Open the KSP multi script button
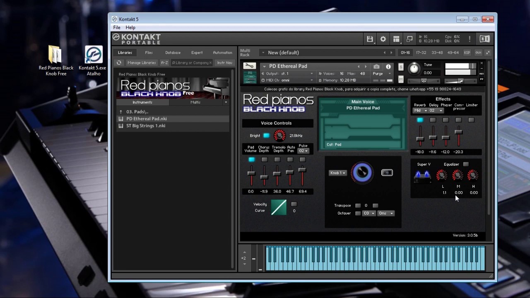This screenshot has width=530, height=298. pyautogui.click(x=467, y=53)
